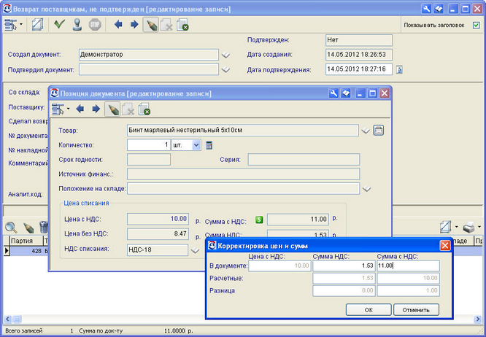The image size is (486, 337).
Task: Click the НДС списания field with НДС-18
Action: pyautogui.click(x=158, y=250)
